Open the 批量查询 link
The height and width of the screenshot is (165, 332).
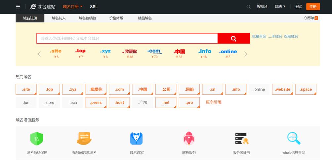259,36
